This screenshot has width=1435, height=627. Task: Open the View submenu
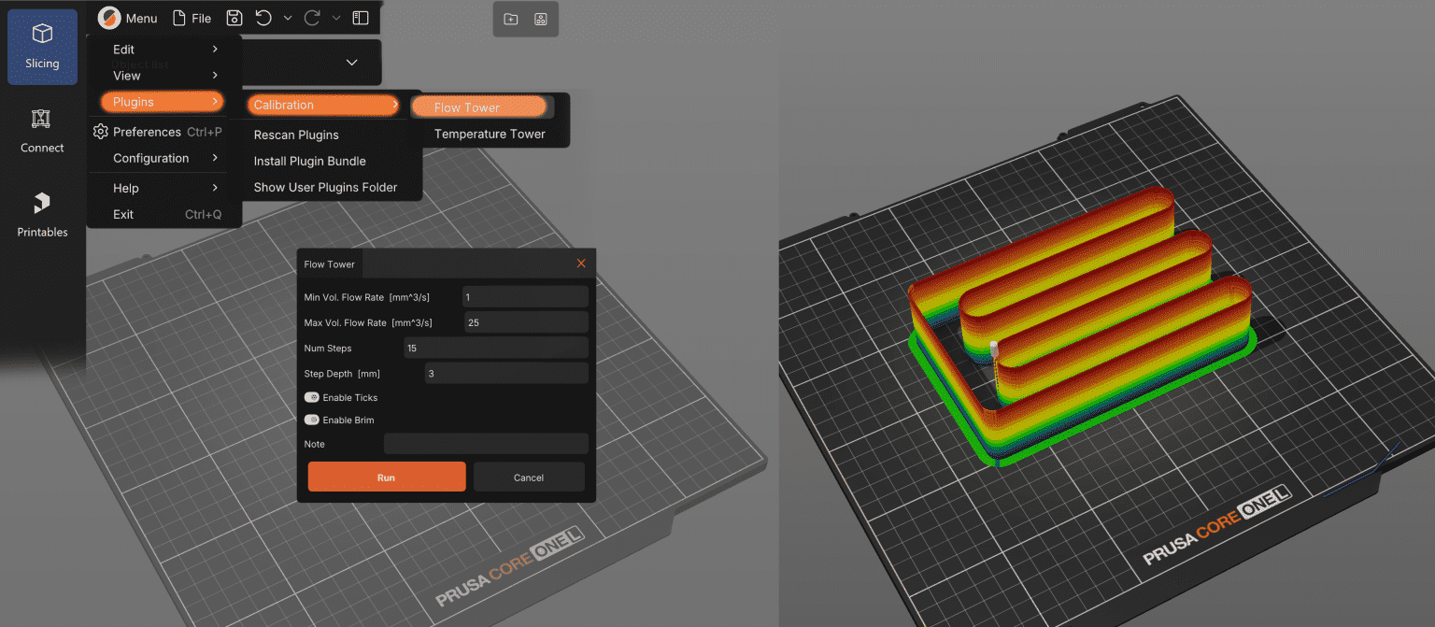click(x=164, y=76)
